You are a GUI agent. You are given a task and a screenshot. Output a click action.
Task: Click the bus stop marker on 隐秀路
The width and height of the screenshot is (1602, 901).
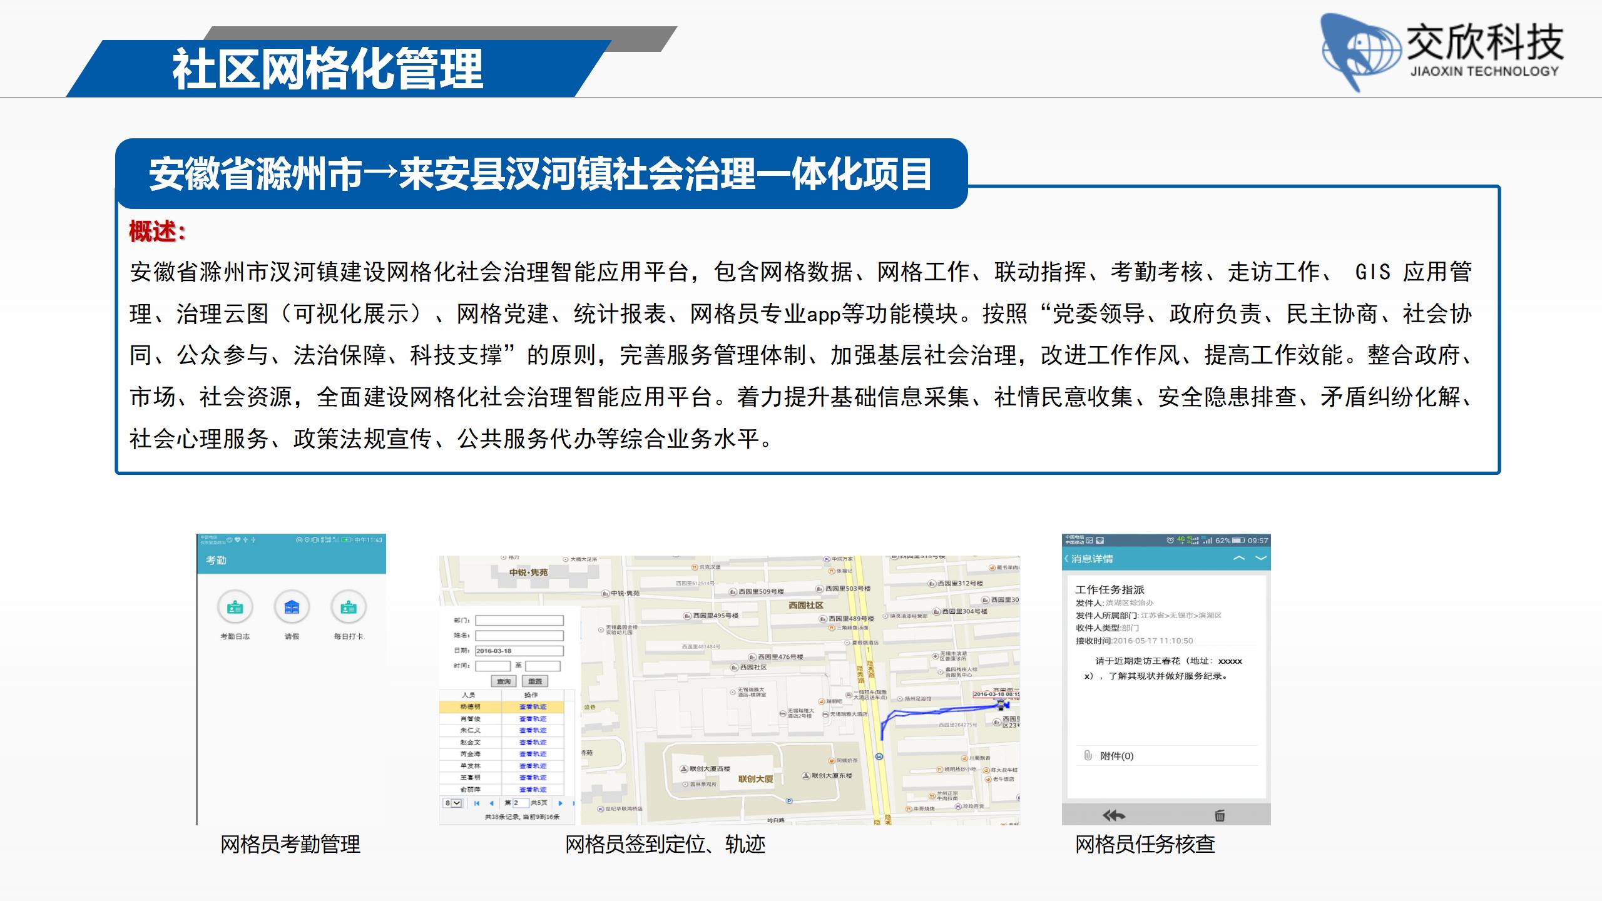point(879,756)
